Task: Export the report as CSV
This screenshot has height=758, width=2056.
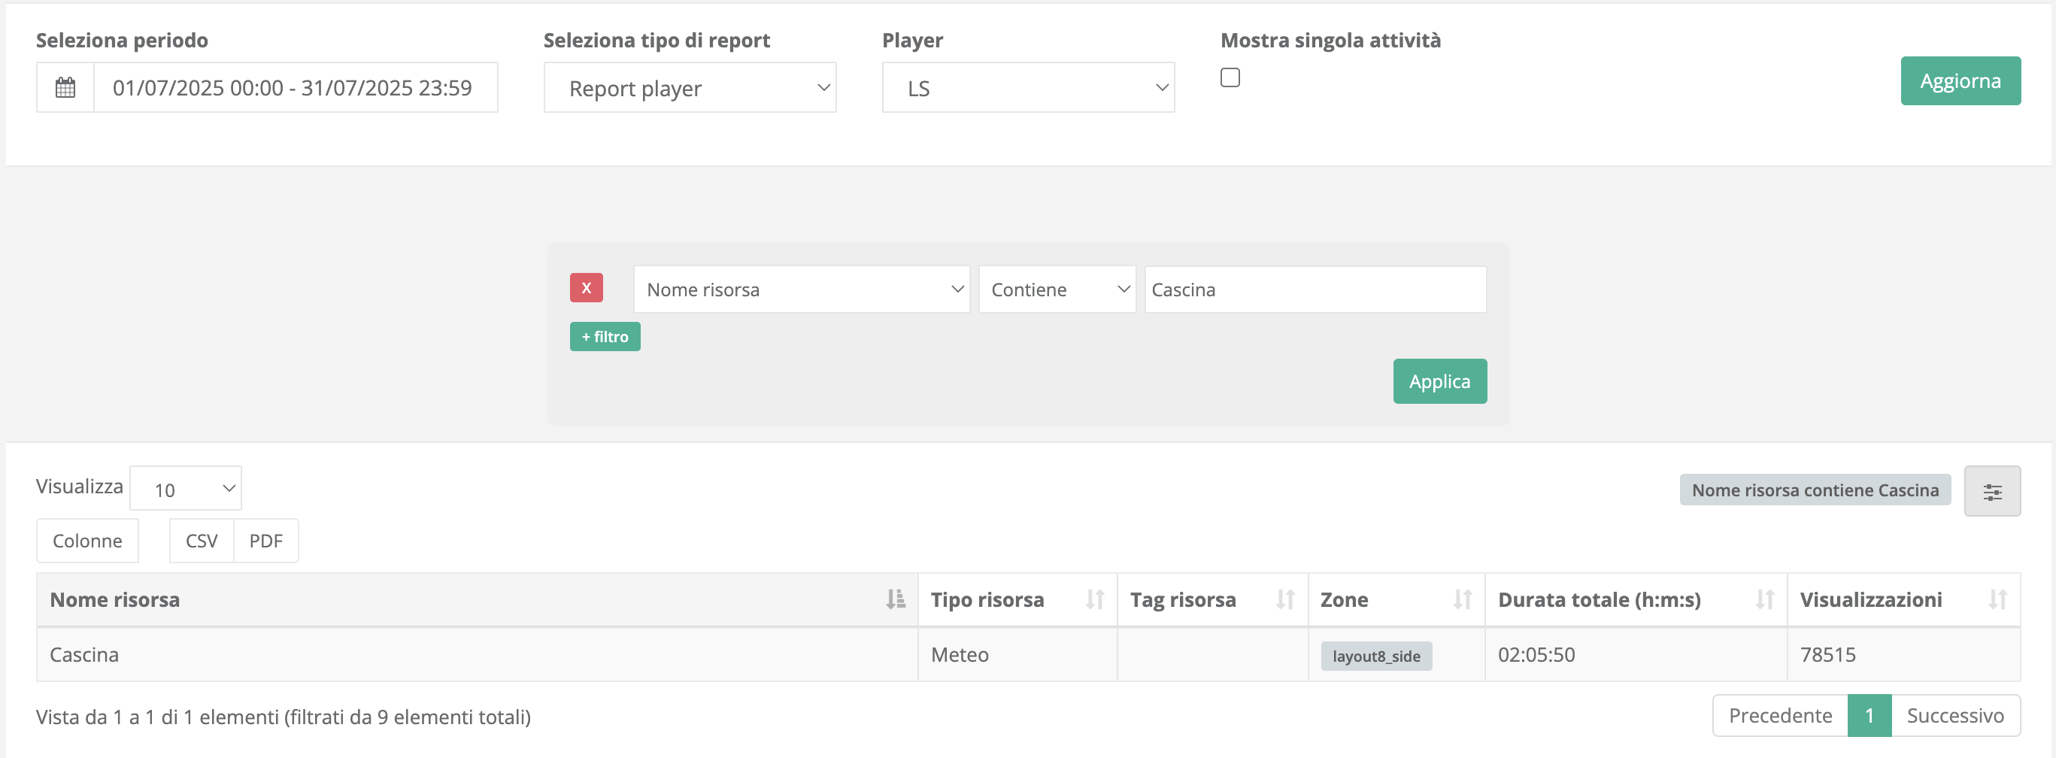Action: (200, 540)
